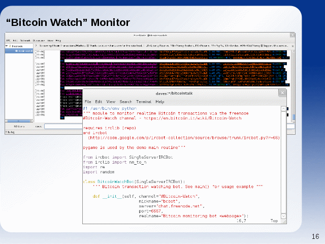Click the channel sidebar's right scroll arrow
Viewport: 325px width, 244px height.
[31, 121]
